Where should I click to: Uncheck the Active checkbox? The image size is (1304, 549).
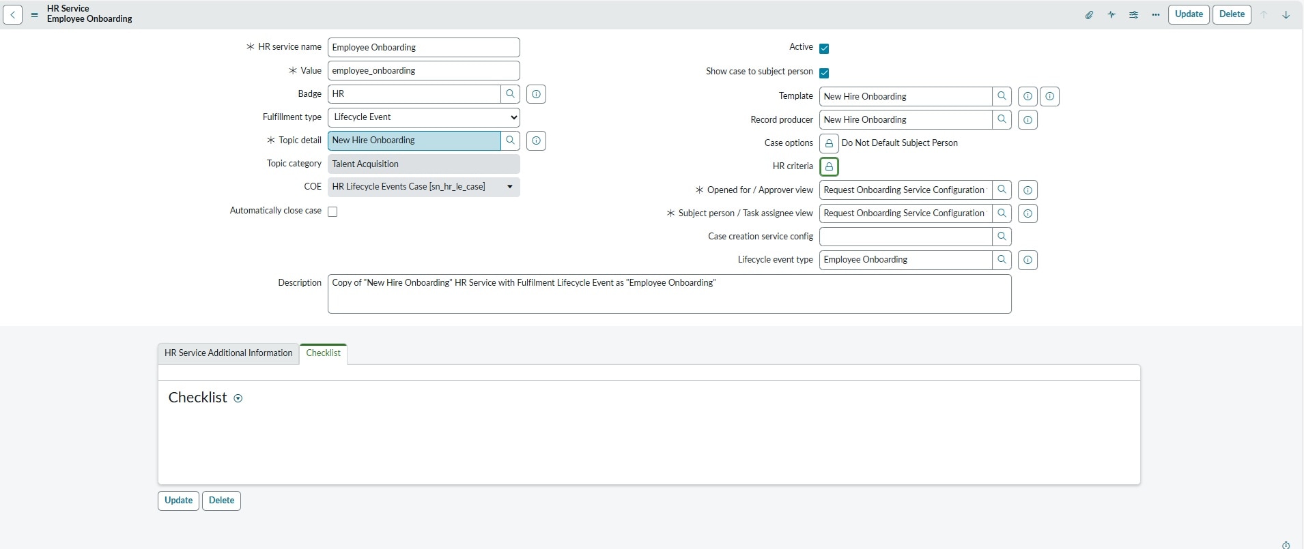[x=824, y=48]
